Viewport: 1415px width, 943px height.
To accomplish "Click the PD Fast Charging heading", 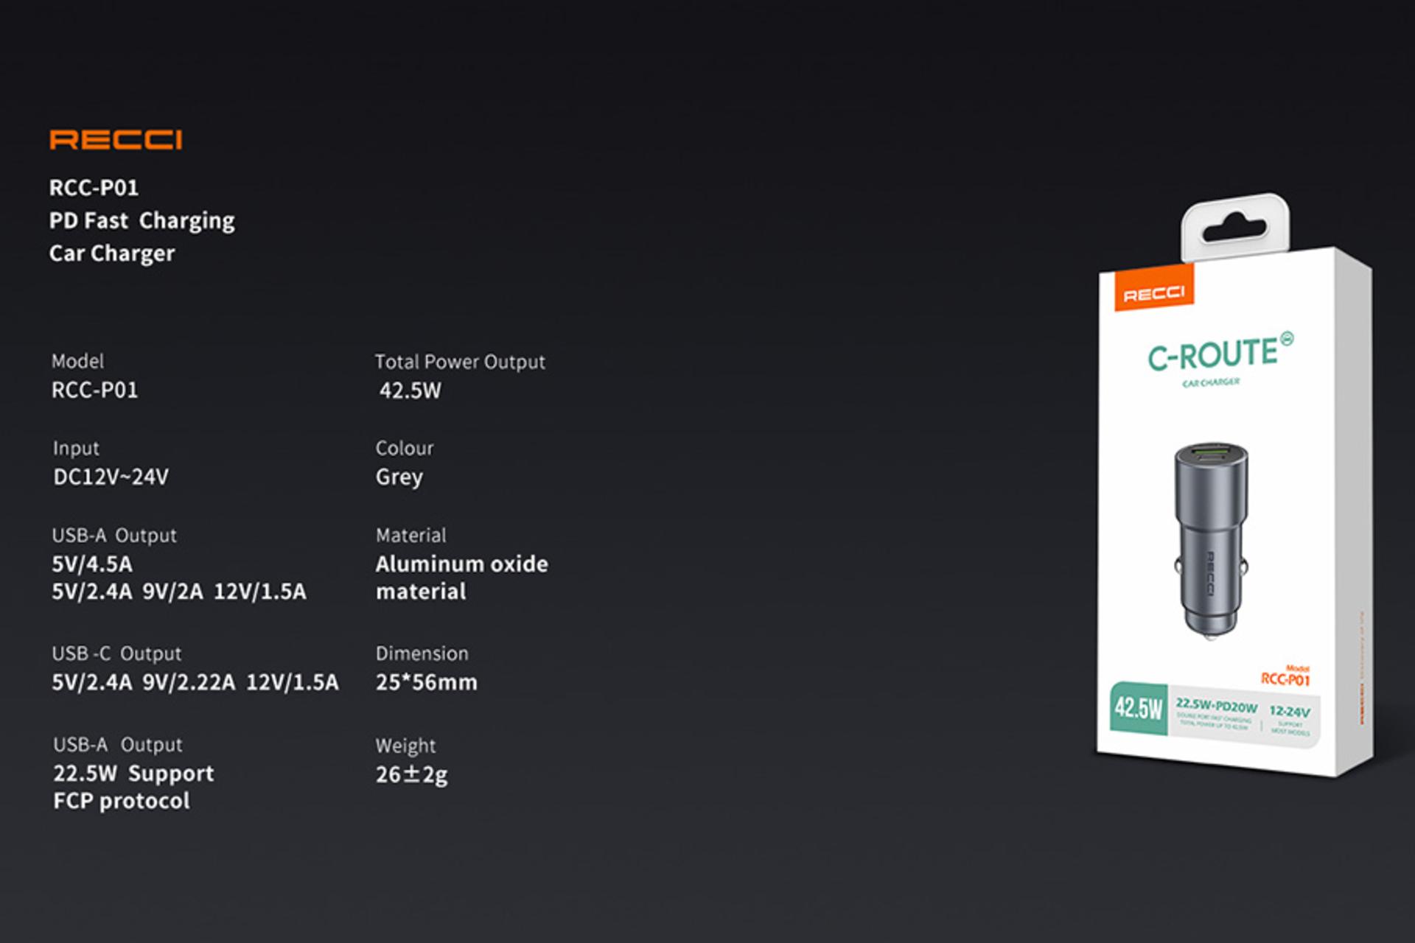I will pos(141,220).
